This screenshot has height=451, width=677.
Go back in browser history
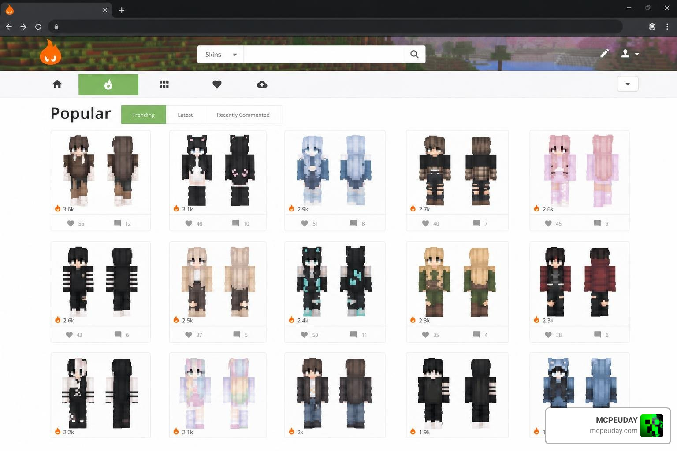[x=9, y=26]
